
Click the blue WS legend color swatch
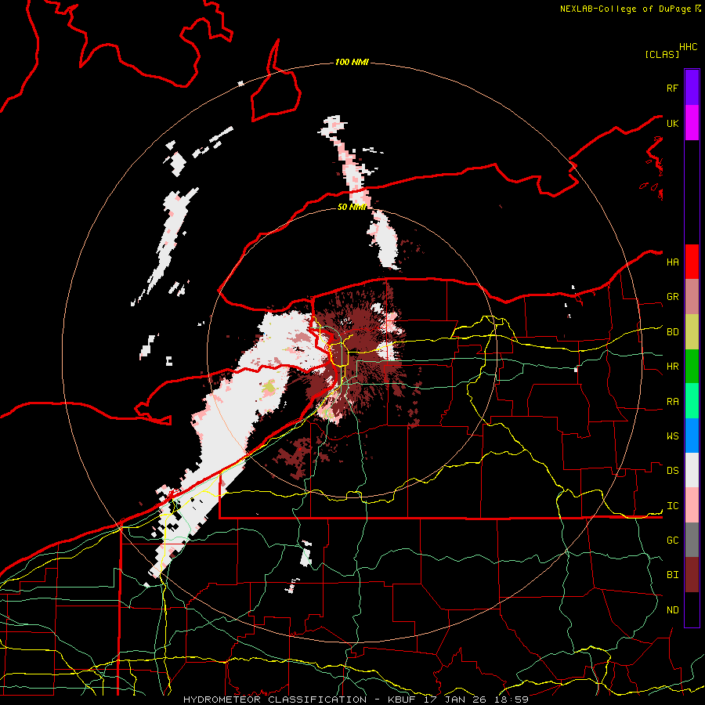[x=692, y=436]
